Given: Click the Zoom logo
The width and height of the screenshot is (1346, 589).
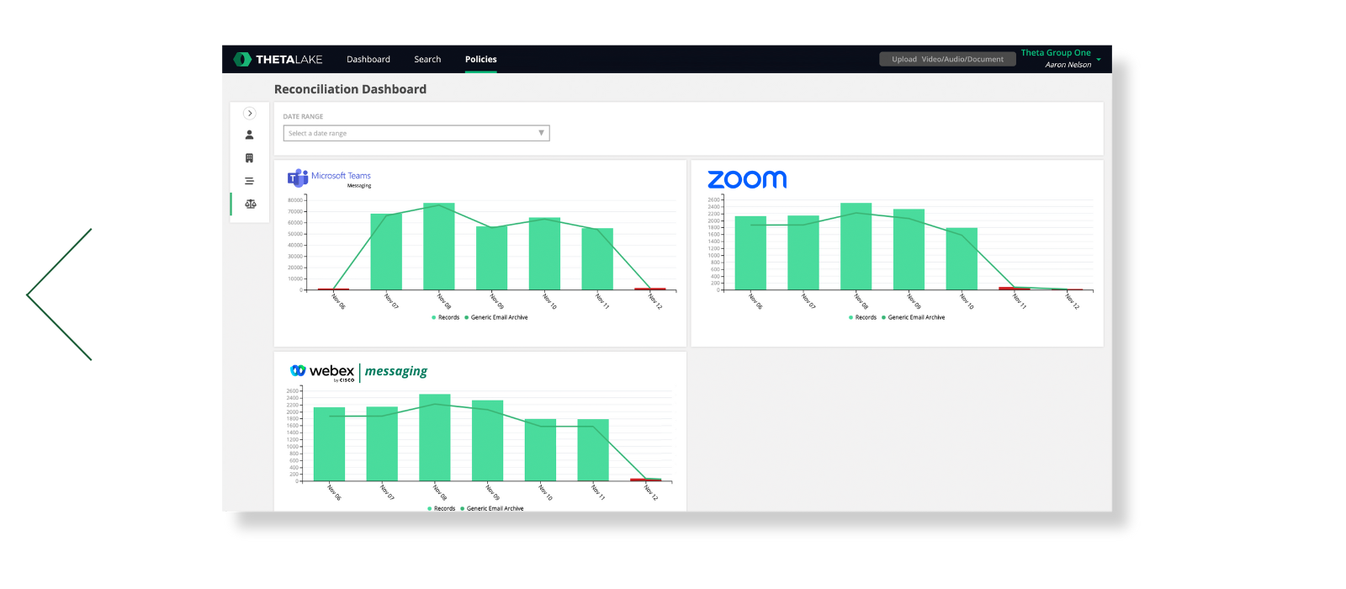Looking at the screenshot, I should pos(747,179).
